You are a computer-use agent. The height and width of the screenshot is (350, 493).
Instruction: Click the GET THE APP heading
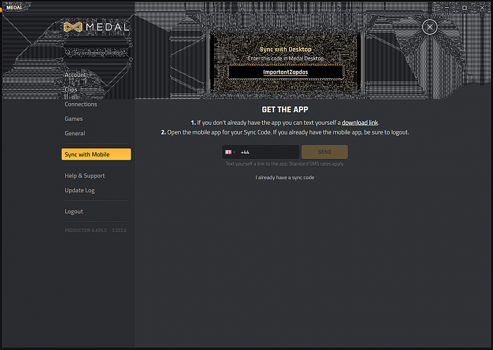coord(285,110)
